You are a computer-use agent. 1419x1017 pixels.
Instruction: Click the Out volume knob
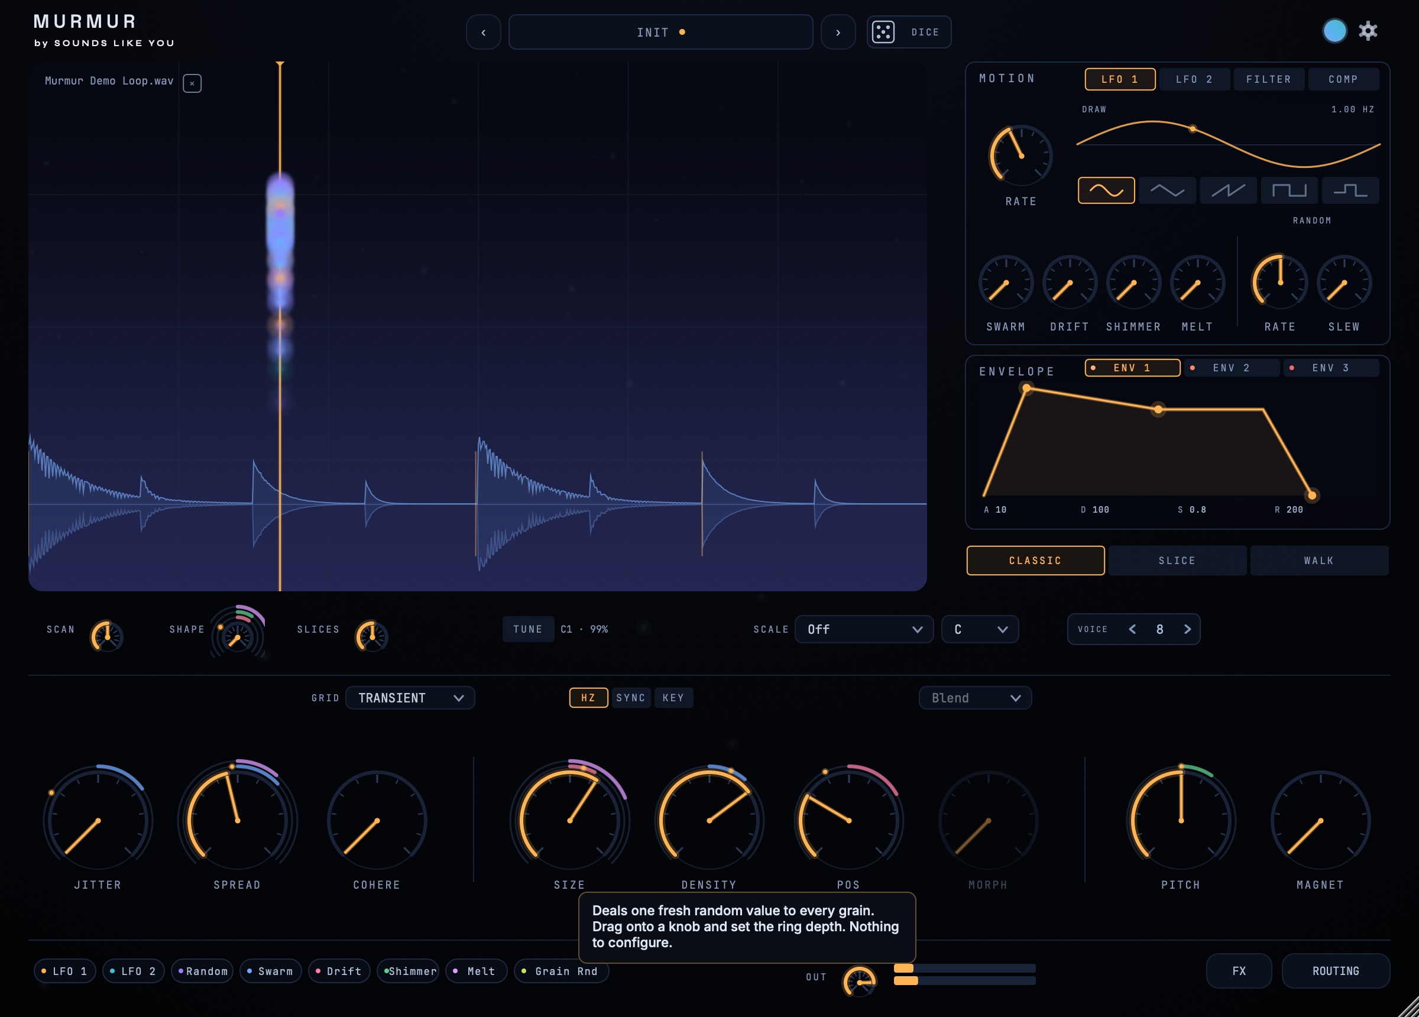tap(859, 982)
